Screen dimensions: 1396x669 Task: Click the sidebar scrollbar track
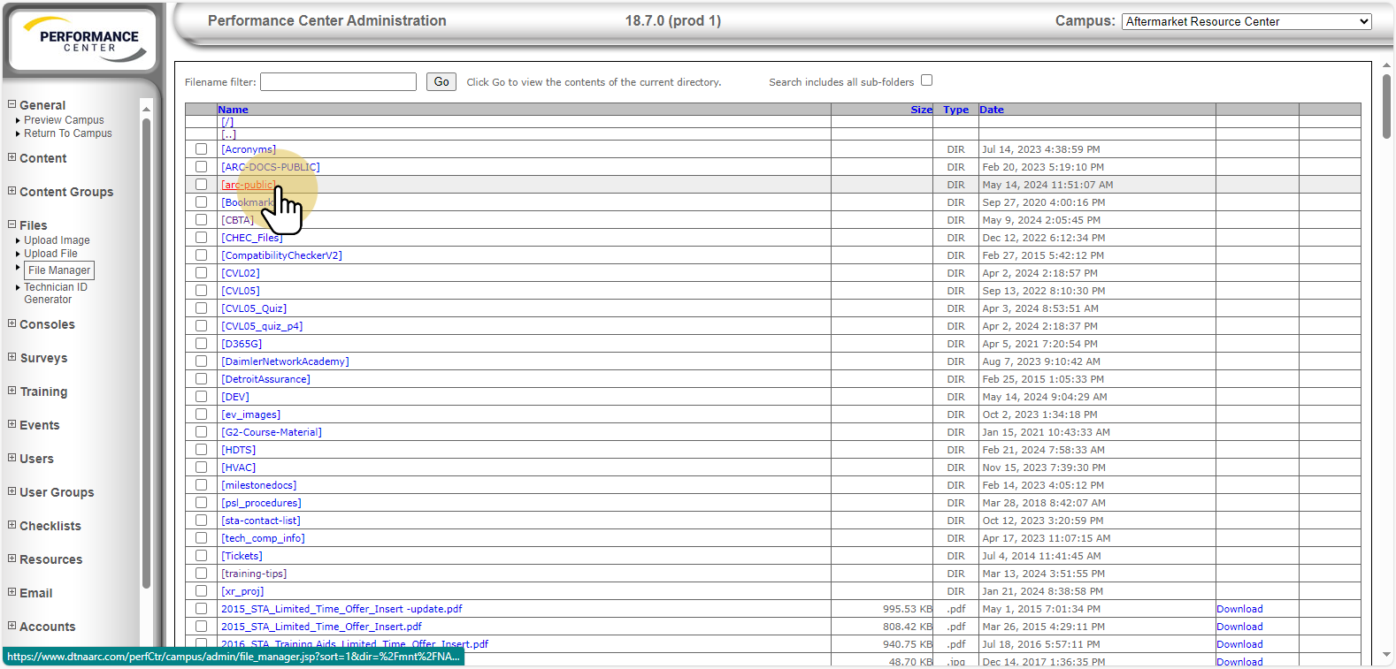(146, 354)
